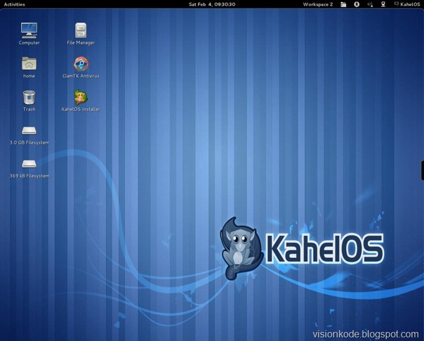Open the Computer desktop icon
This screenshot has width=424, height=341.
29,30
